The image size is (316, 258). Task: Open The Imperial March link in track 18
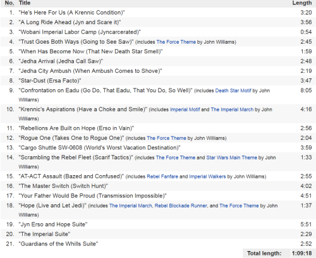coord(130,206)
